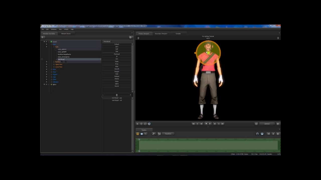Select the eyes_updown control

pos(62,49)
